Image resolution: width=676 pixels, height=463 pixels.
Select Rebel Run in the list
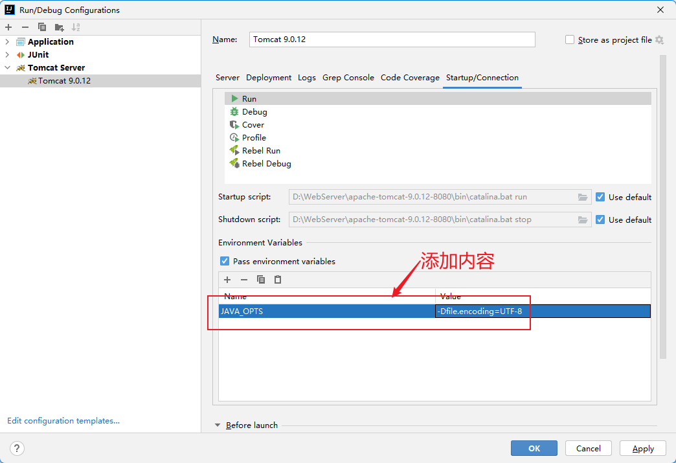[438, 150]
